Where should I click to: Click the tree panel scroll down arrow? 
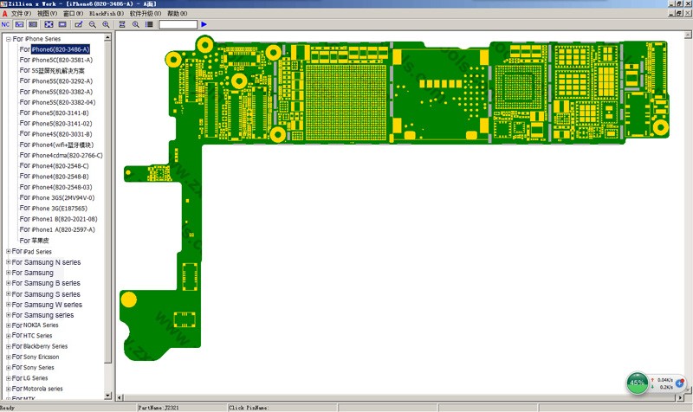click(x=108, y=396)
